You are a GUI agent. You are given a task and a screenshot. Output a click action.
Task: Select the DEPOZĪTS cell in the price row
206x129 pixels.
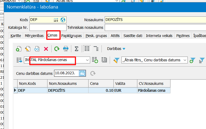click(x=68, y=90)
